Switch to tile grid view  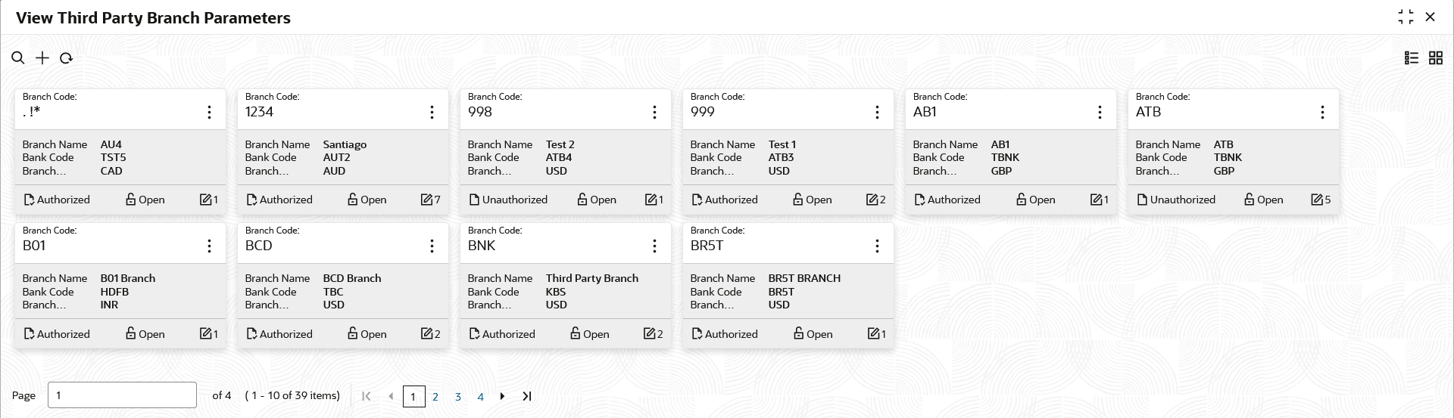tap(1436, 58)
